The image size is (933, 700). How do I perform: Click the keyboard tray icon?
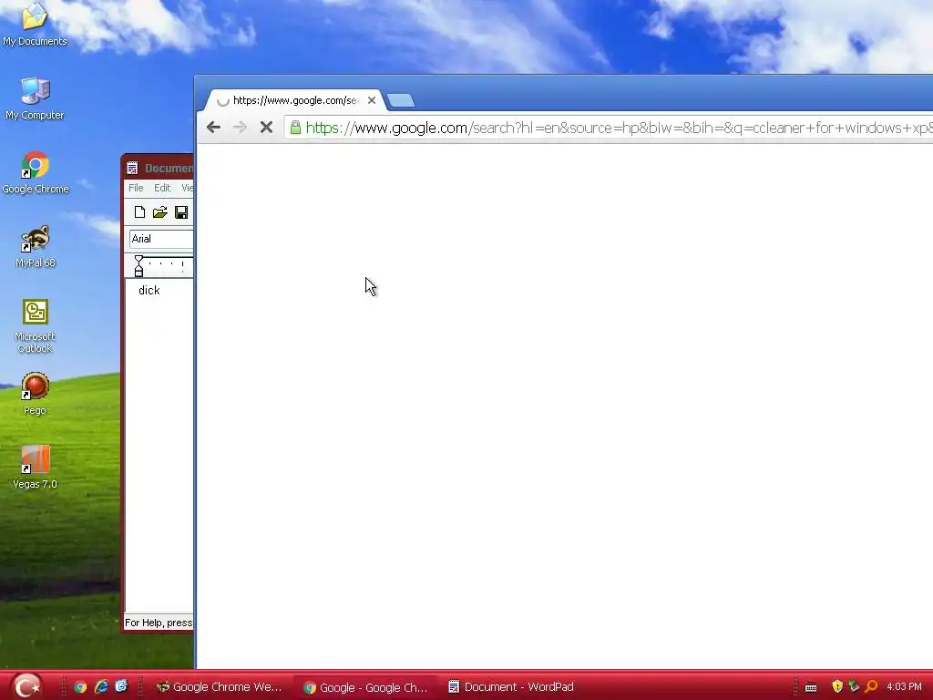pos(810,687)
